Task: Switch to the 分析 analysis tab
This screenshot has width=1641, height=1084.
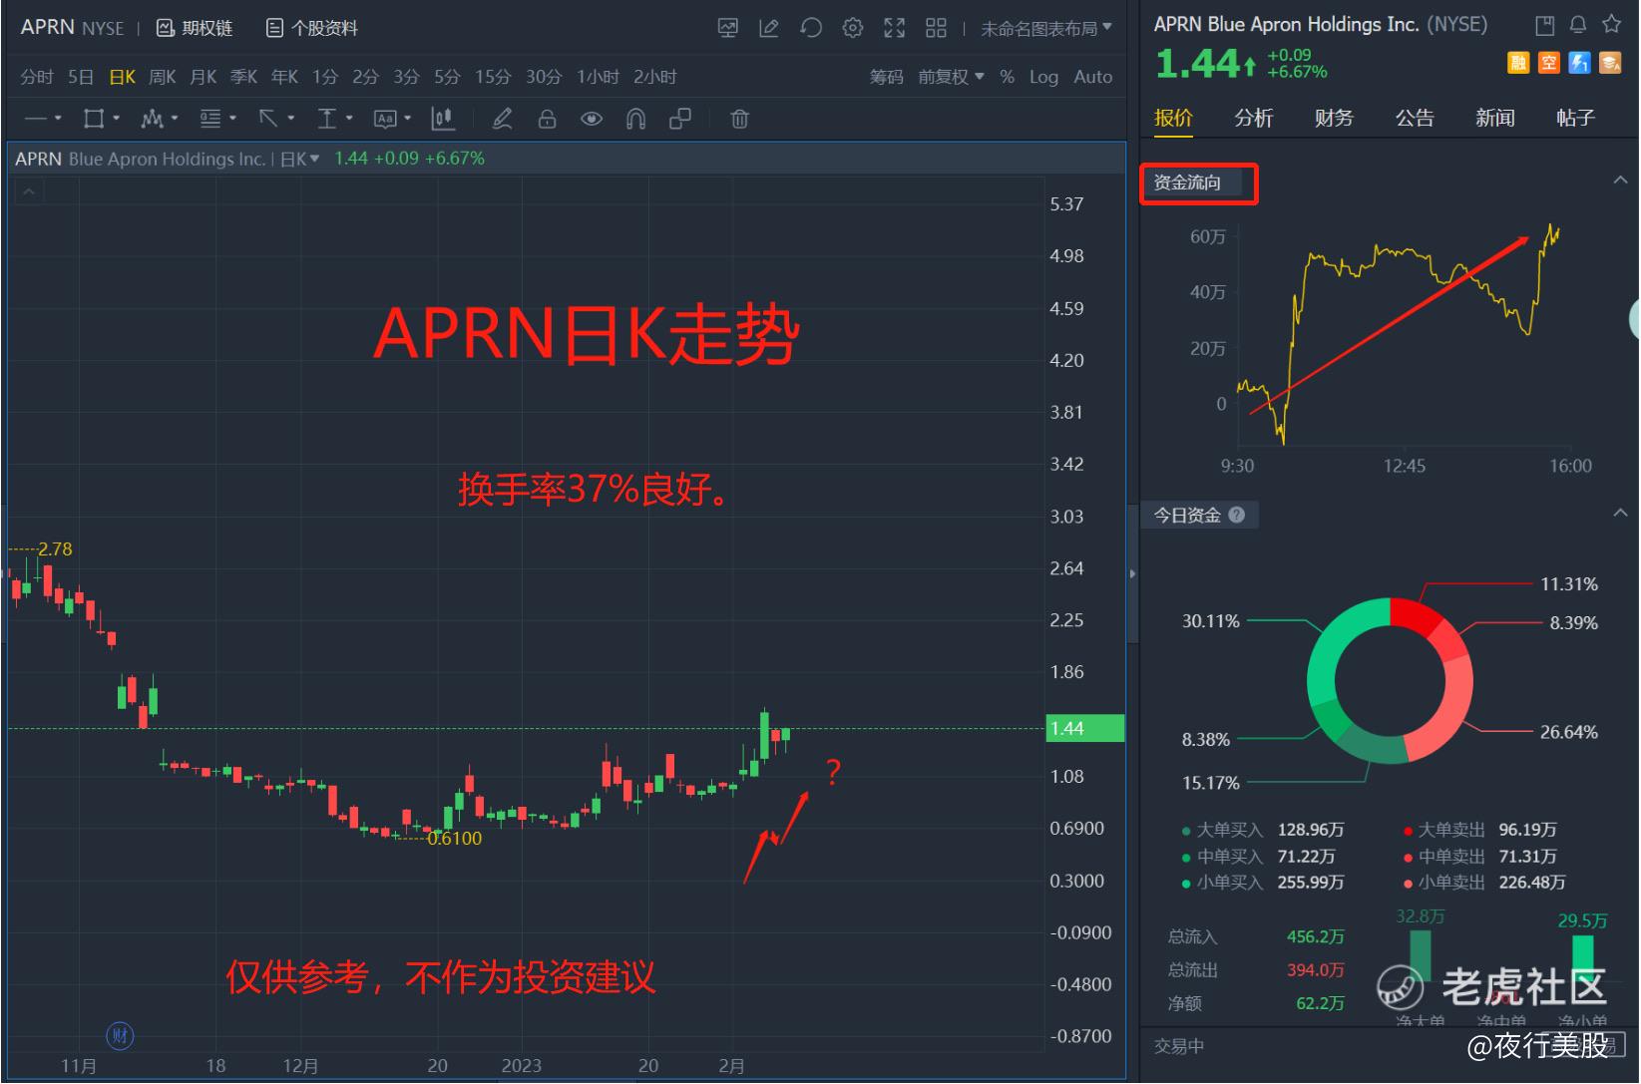Action: coord(1254,118)
